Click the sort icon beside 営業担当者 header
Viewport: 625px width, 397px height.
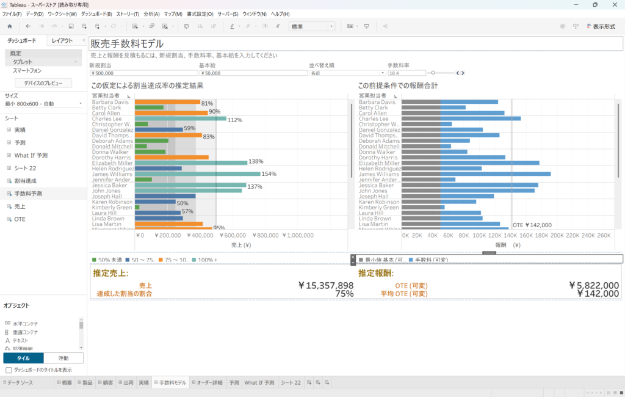[129, 96]
